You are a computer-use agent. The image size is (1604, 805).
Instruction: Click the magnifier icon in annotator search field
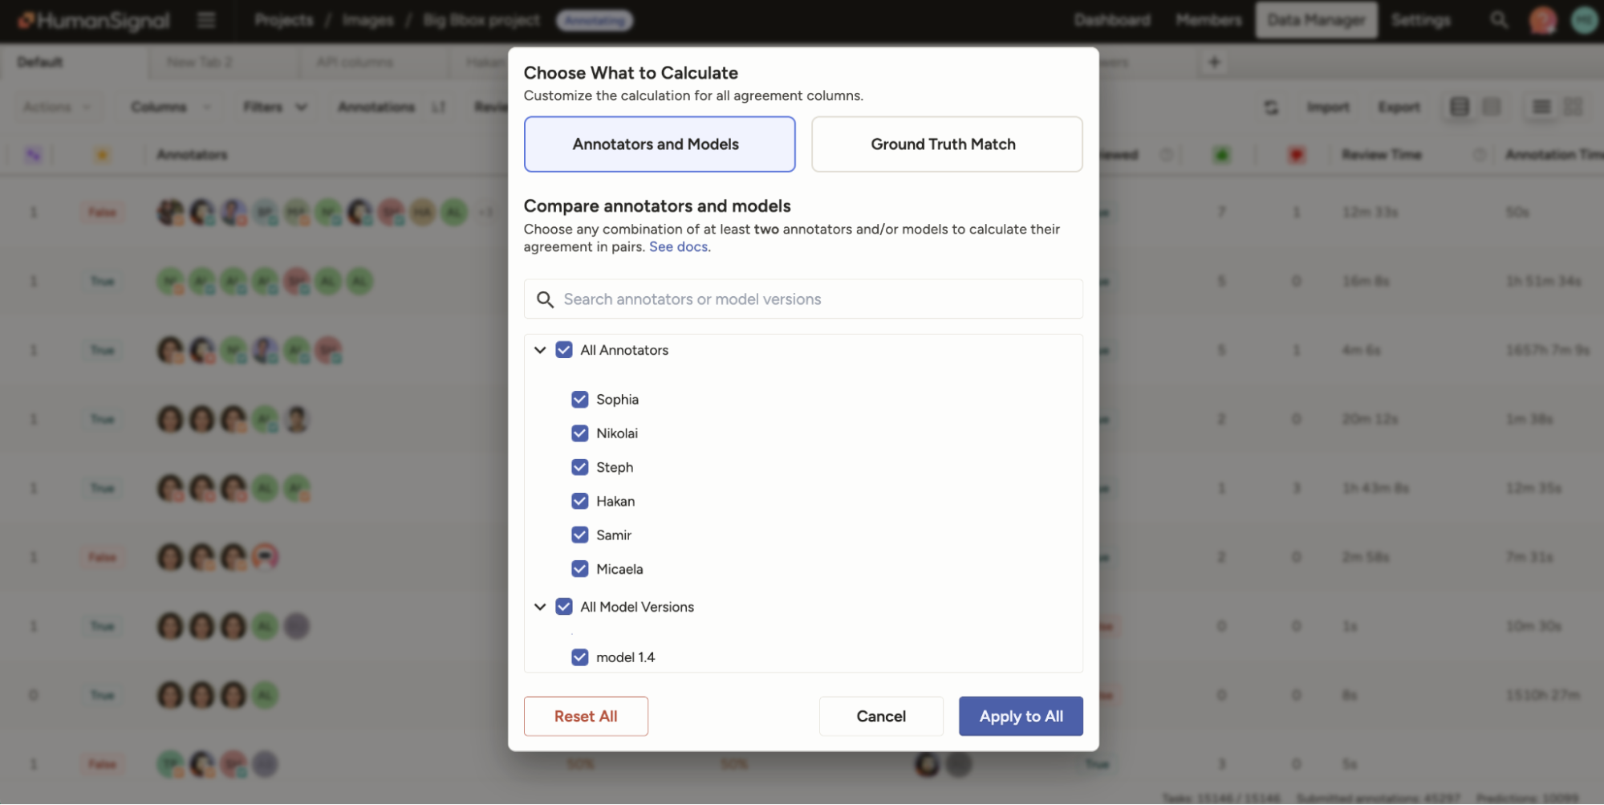click(x=545, y=299)
